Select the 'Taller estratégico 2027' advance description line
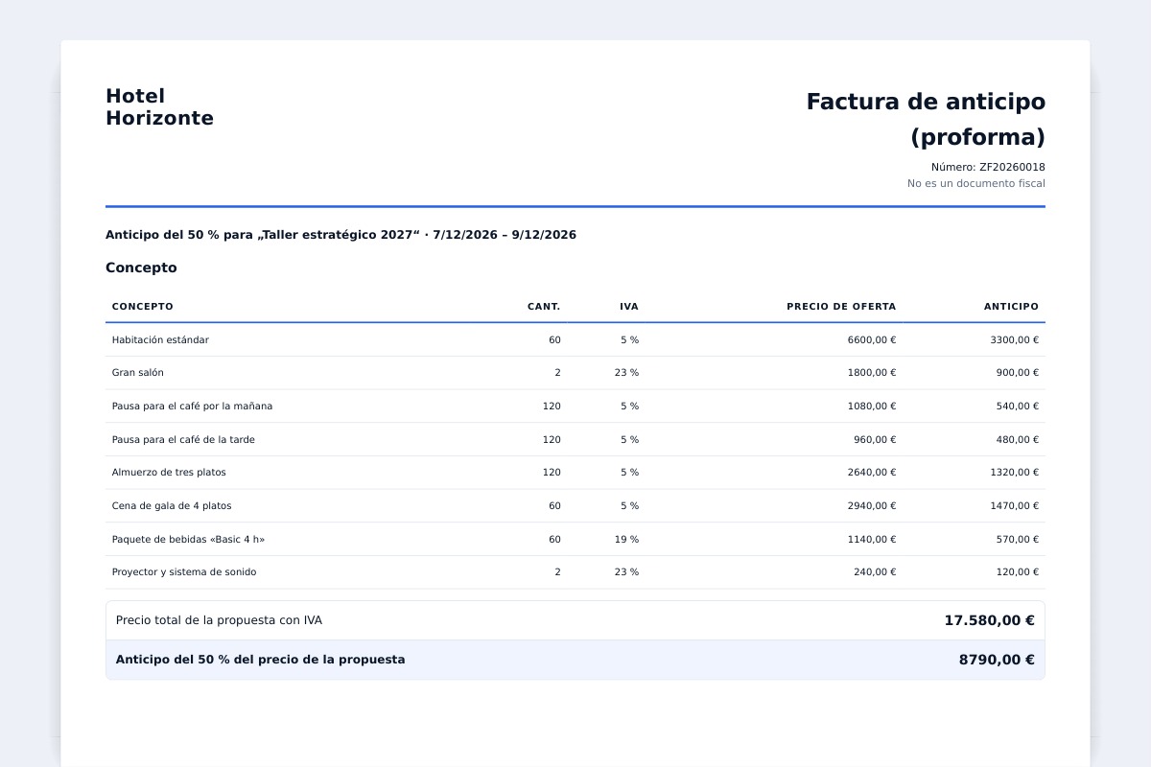1151x767 pixels. [x=341, y=235]
